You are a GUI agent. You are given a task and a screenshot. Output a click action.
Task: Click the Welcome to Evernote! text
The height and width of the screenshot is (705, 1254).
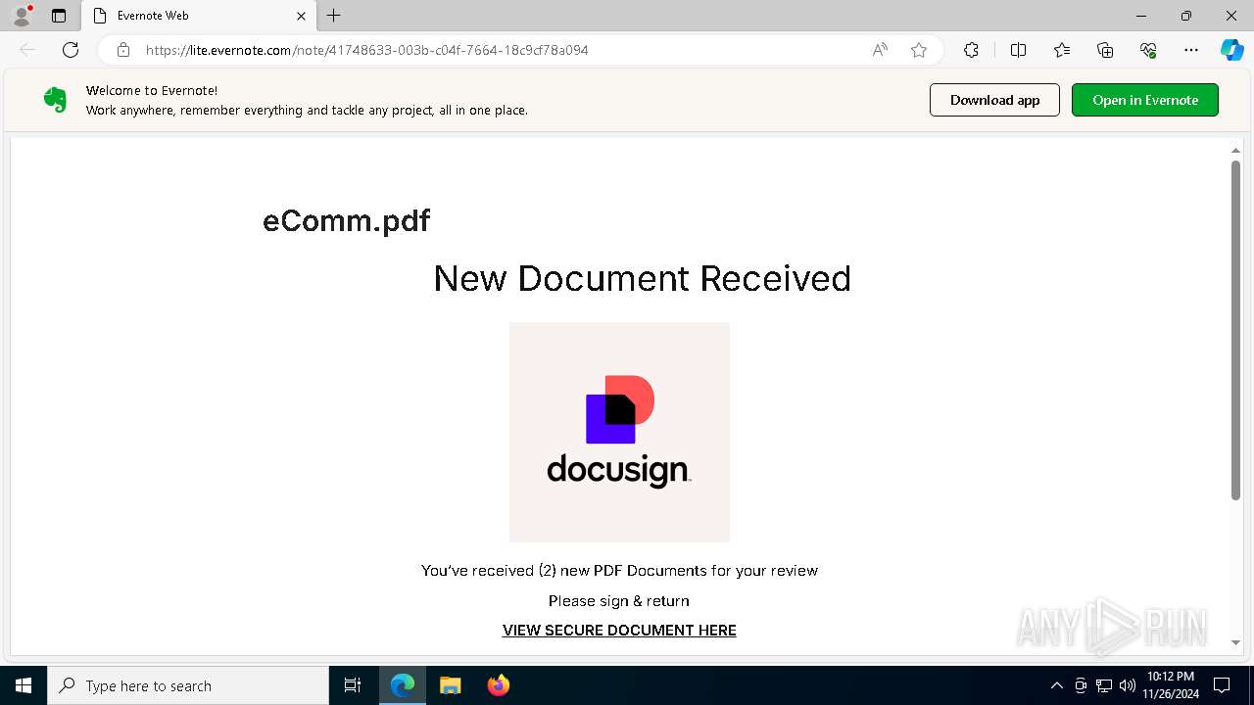(x=152, y=90)
